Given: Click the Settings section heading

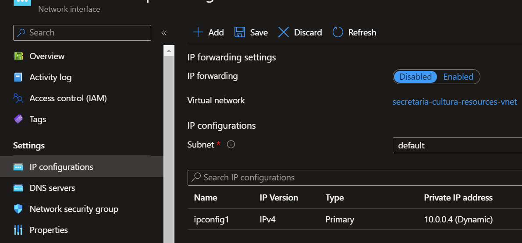Looking at the screenshot, I should (28, 146).
